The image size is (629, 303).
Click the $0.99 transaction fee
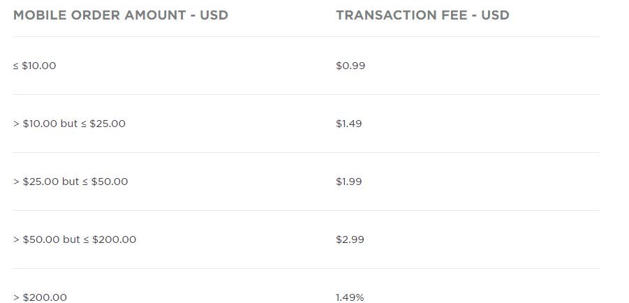pyautogui.click(x=350, y=66)
